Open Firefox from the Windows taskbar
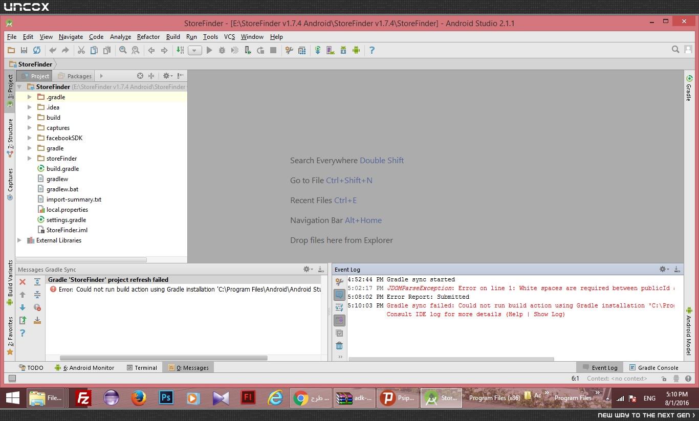This screenshot has height=421, width=699. (x=138, y=397)
